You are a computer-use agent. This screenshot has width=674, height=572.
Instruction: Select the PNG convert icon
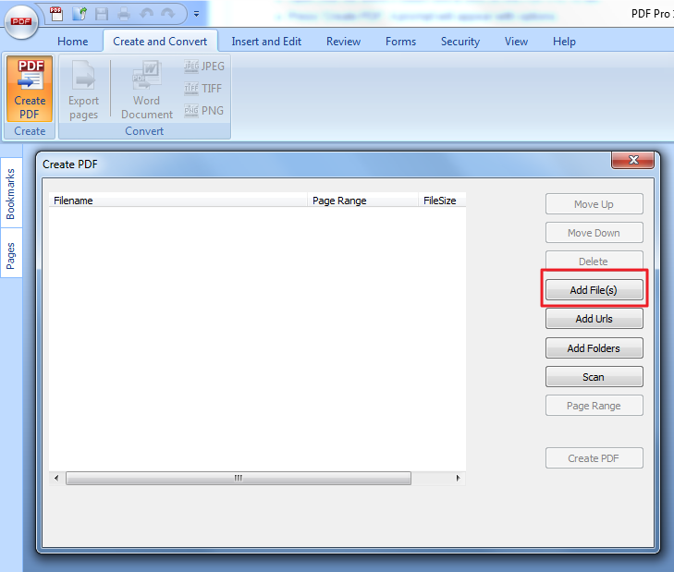tap(203, 111)
